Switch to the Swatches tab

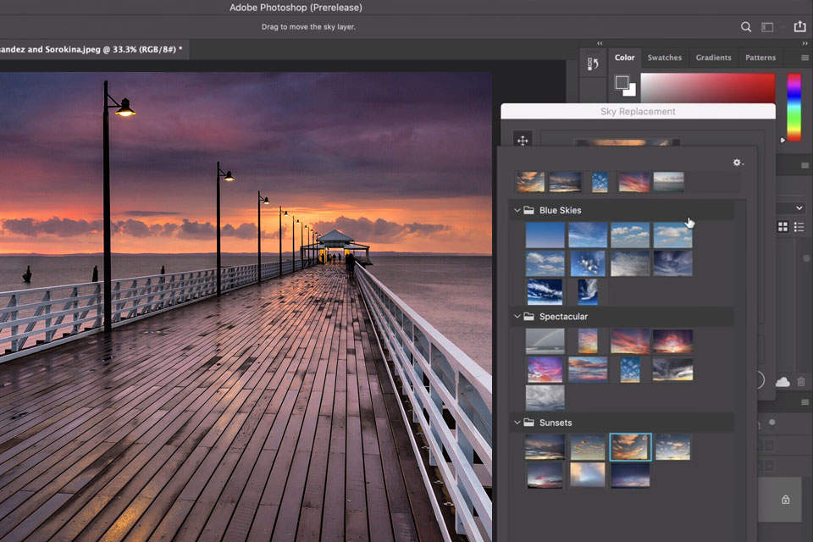(664, 58)
